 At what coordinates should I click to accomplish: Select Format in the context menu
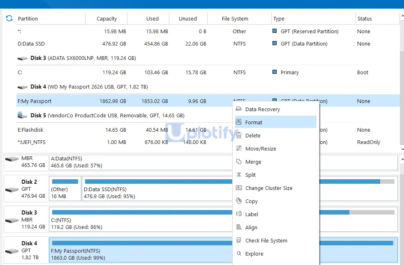(x=276, y=122)
